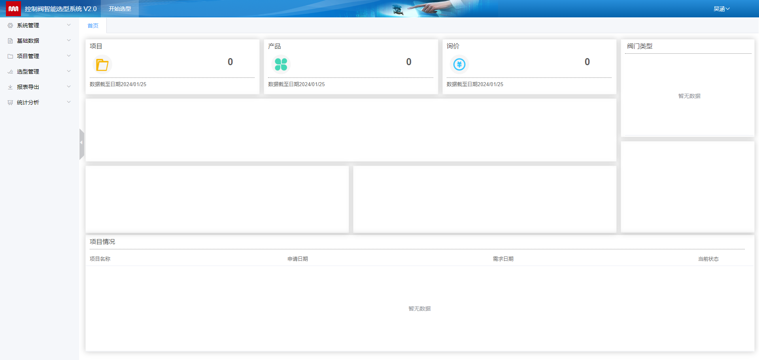Click the blue yen icon in 询价 card

[459, 64]
